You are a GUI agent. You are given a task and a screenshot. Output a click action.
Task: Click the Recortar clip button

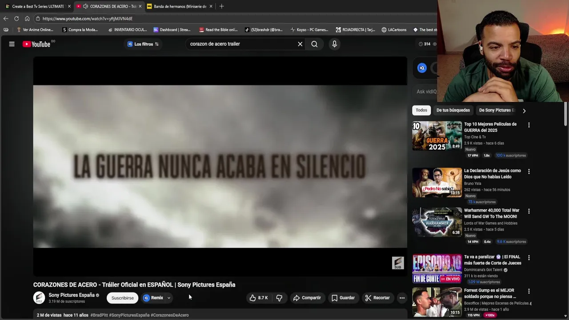tap(377, 298)
